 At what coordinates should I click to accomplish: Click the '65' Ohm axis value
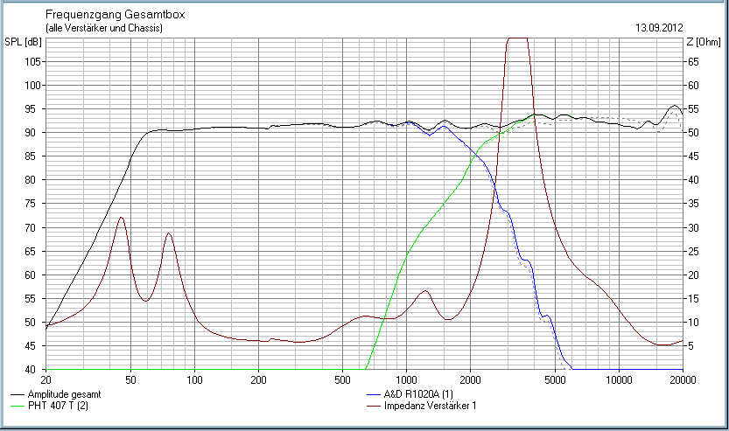(x=693, y=62)
